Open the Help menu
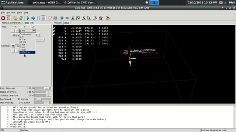The width and height of the screenshot is (236, 132). tap(26, 12)
